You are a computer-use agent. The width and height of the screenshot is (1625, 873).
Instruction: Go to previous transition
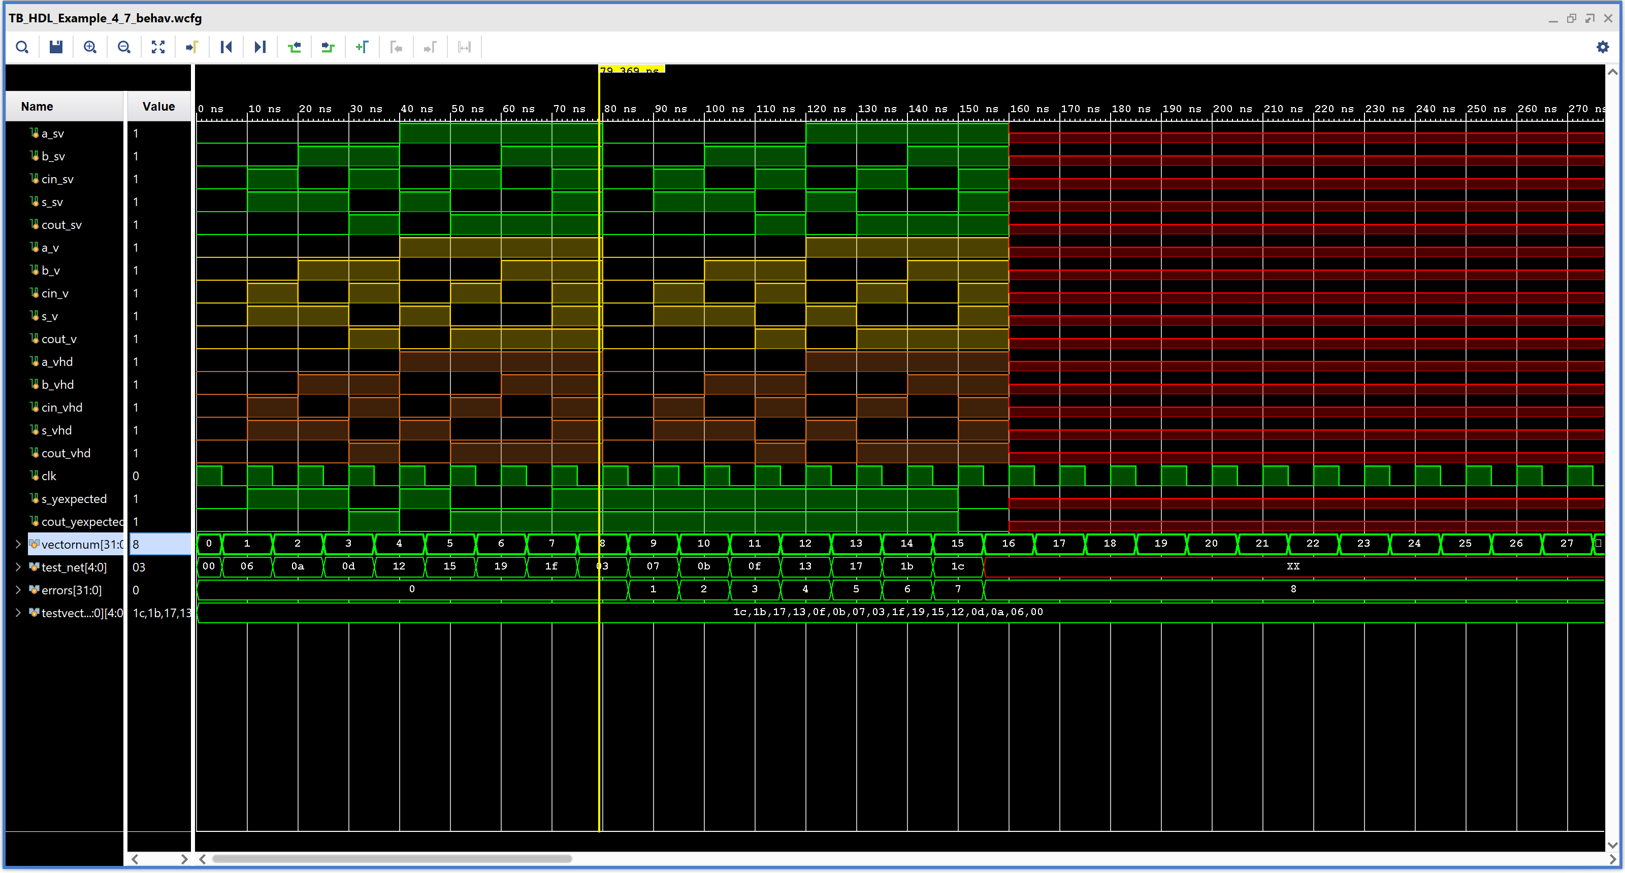coord(295,47)
